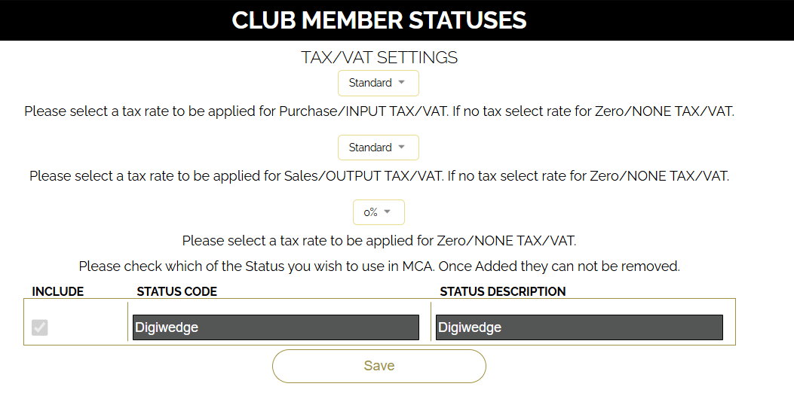Select the Status Description Digiwedge field

(579, 327)
